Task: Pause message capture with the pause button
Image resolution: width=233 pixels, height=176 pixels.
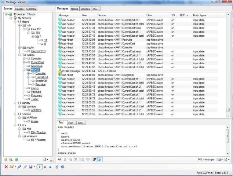Action: pyautogui.click(x=45, y=167)
